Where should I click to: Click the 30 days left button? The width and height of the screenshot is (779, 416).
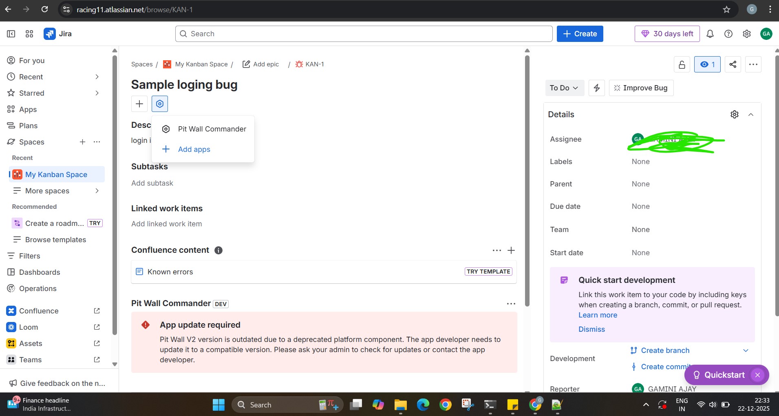(x=667, y=34)
